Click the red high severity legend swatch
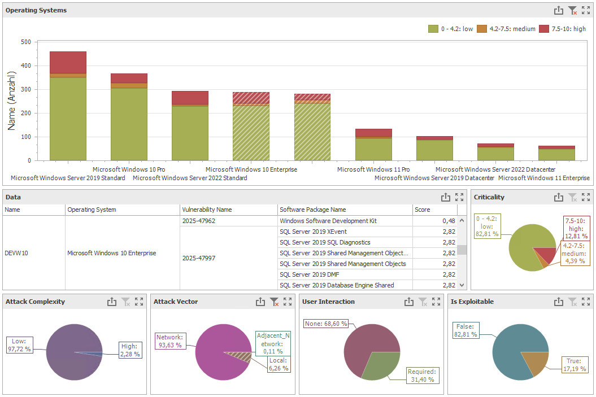 click(544, 29)
